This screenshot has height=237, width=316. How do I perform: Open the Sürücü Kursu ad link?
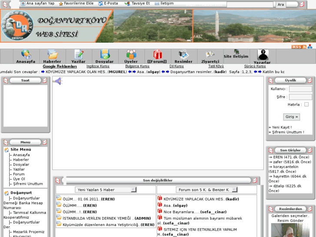[255, 66]
